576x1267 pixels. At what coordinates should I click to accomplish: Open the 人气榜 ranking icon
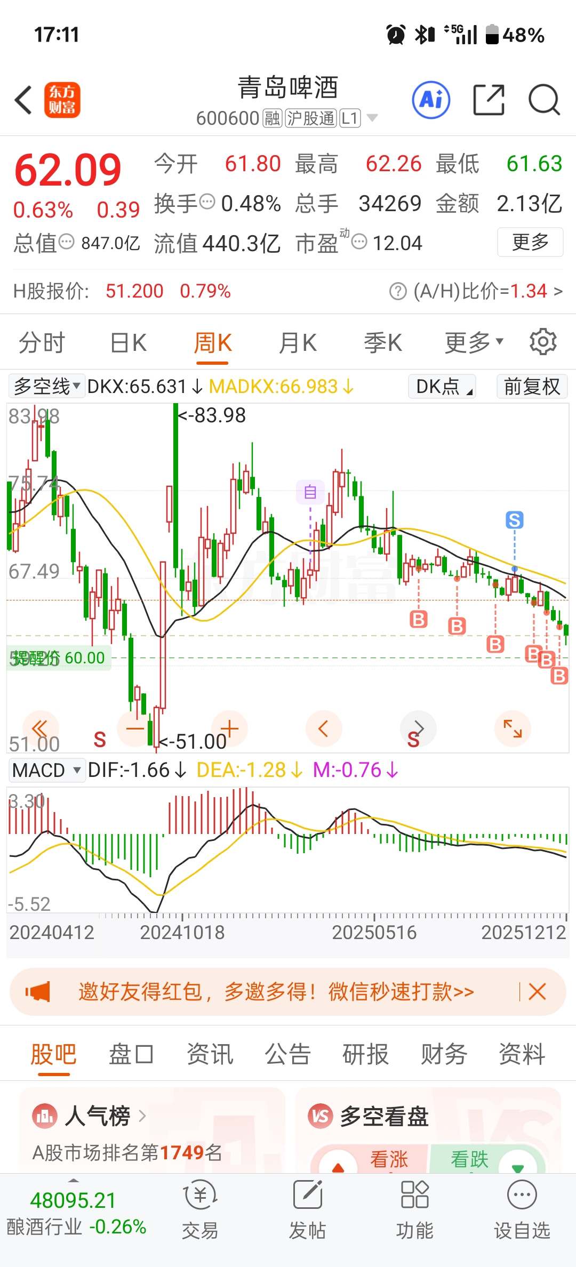pos(45,1116)
